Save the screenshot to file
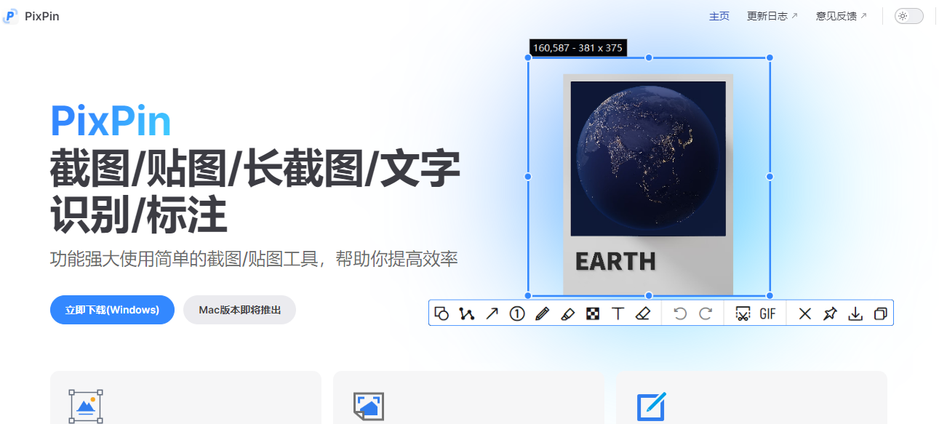Viewport: 939px width, 424px height. click(856, 313)
